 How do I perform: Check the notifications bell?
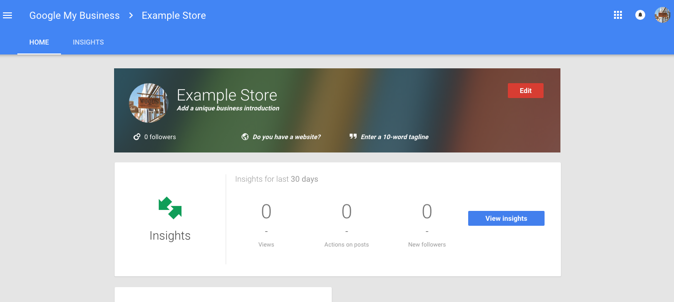[x=640, y=15]
